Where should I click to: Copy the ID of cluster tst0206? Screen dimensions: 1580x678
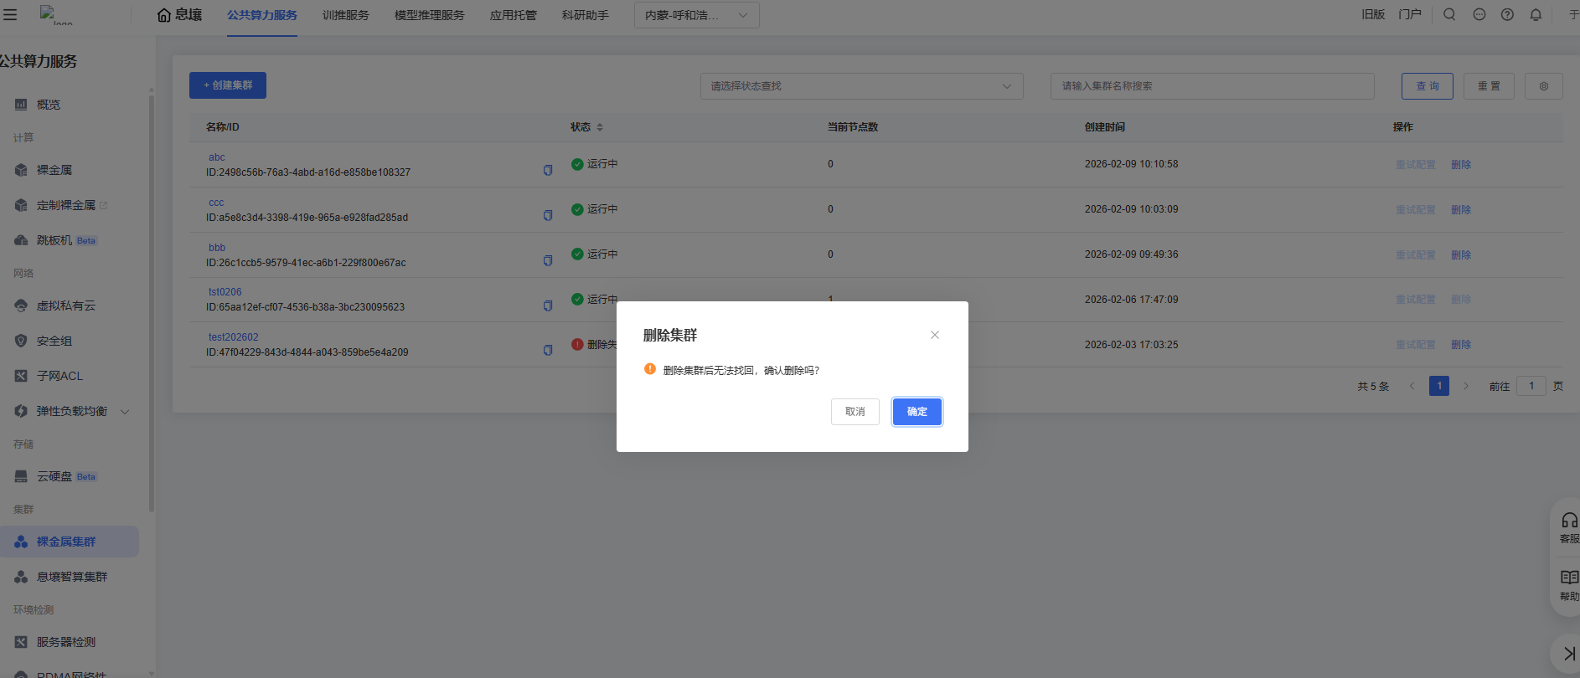tap(548, 306)
